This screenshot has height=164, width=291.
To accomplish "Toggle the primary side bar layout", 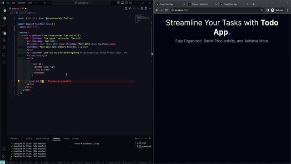I will [118, 3].
